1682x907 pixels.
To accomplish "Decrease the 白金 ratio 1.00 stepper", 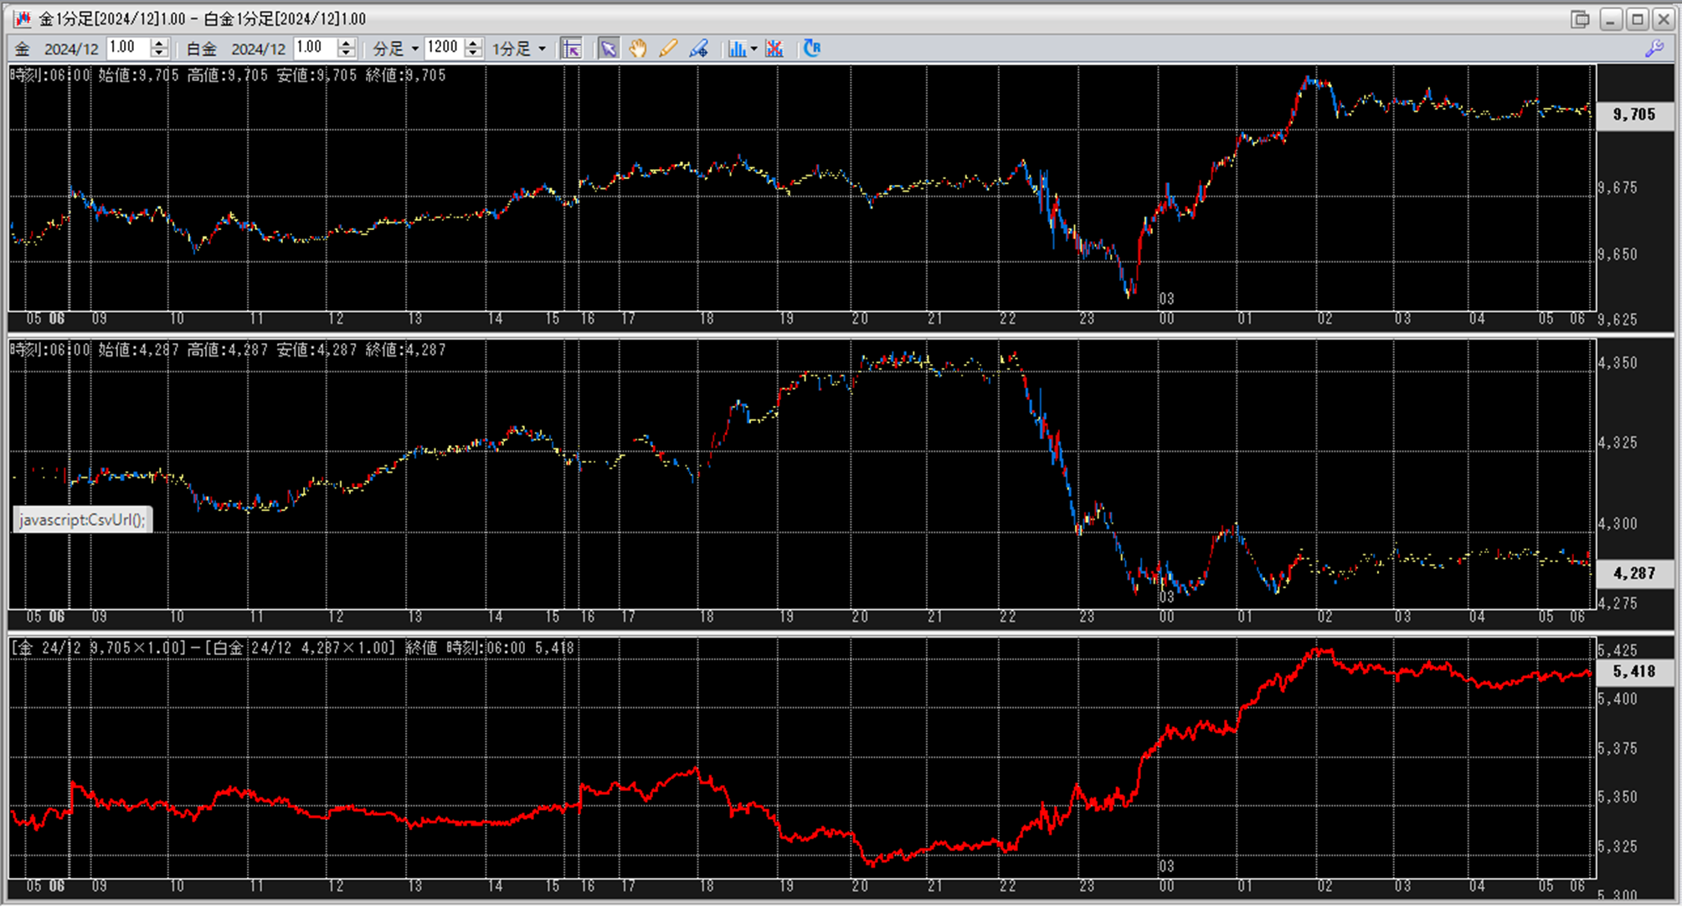I will pos(347,54).
